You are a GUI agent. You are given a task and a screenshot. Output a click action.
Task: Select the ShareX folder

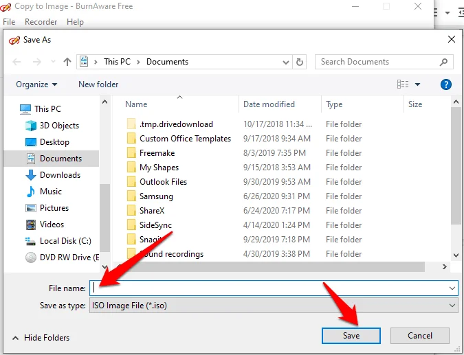pos(152,211)
